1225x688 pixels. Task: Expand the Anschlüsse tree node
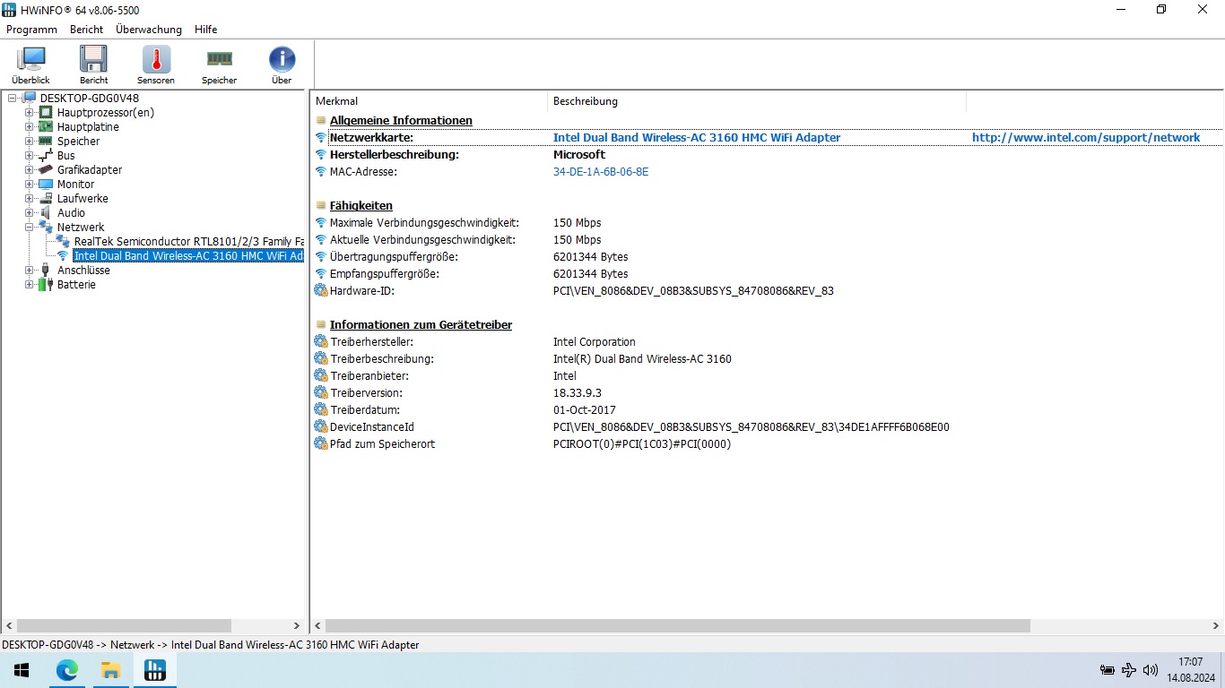tap(30, 271)
